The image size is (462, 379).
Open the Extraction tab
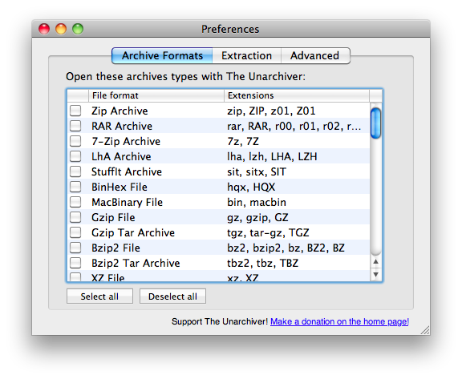tap(246, 55)
